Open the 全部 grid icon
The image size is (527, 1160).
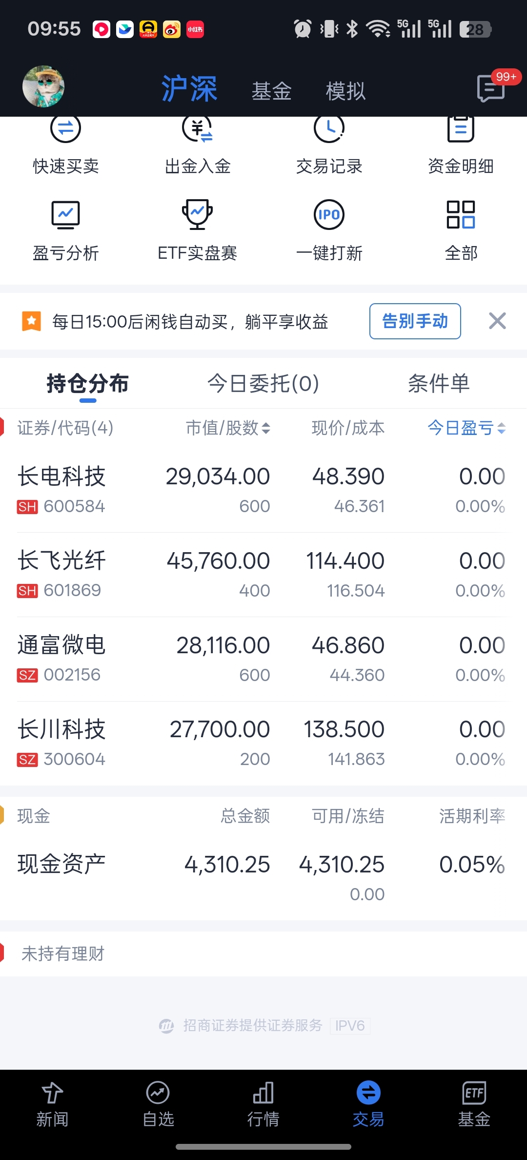click(x=461, y=215)
